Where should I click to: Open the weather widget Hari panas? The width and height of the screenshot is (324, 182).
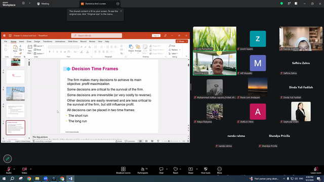click(264, 178)
